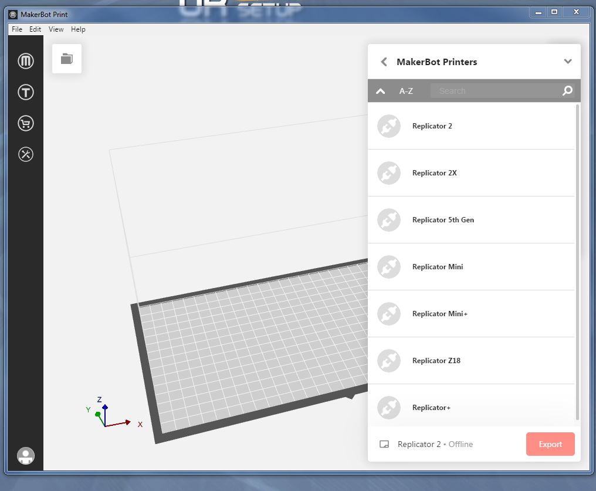Image resolution: width=596 pixels, height=491 pixels.
Task: Select the MakerBot home icon in sidebar
Action: click(26, 60)
